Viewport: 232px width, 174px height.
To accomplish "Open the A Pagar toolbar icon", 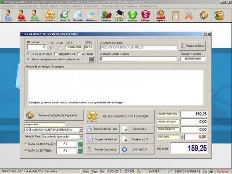I will click(x=145, y=15).
